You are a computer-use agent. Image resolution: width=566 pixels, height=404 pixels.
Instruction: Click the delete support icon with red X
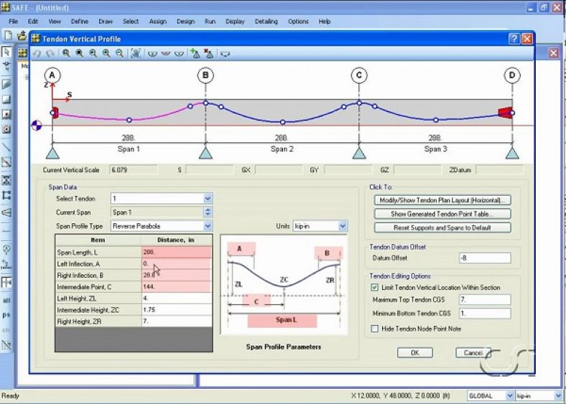coord(209,53)
